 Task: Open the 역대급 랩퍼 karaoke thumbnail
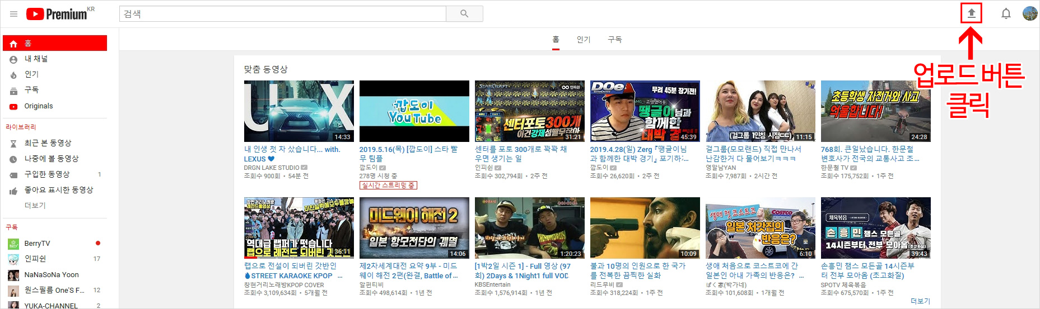(299, 227)
